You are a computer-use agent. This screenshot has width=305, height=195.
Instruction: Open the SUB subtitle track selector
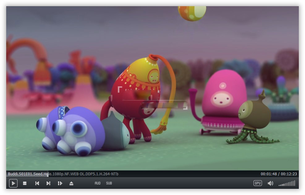[x=109, y=183]
